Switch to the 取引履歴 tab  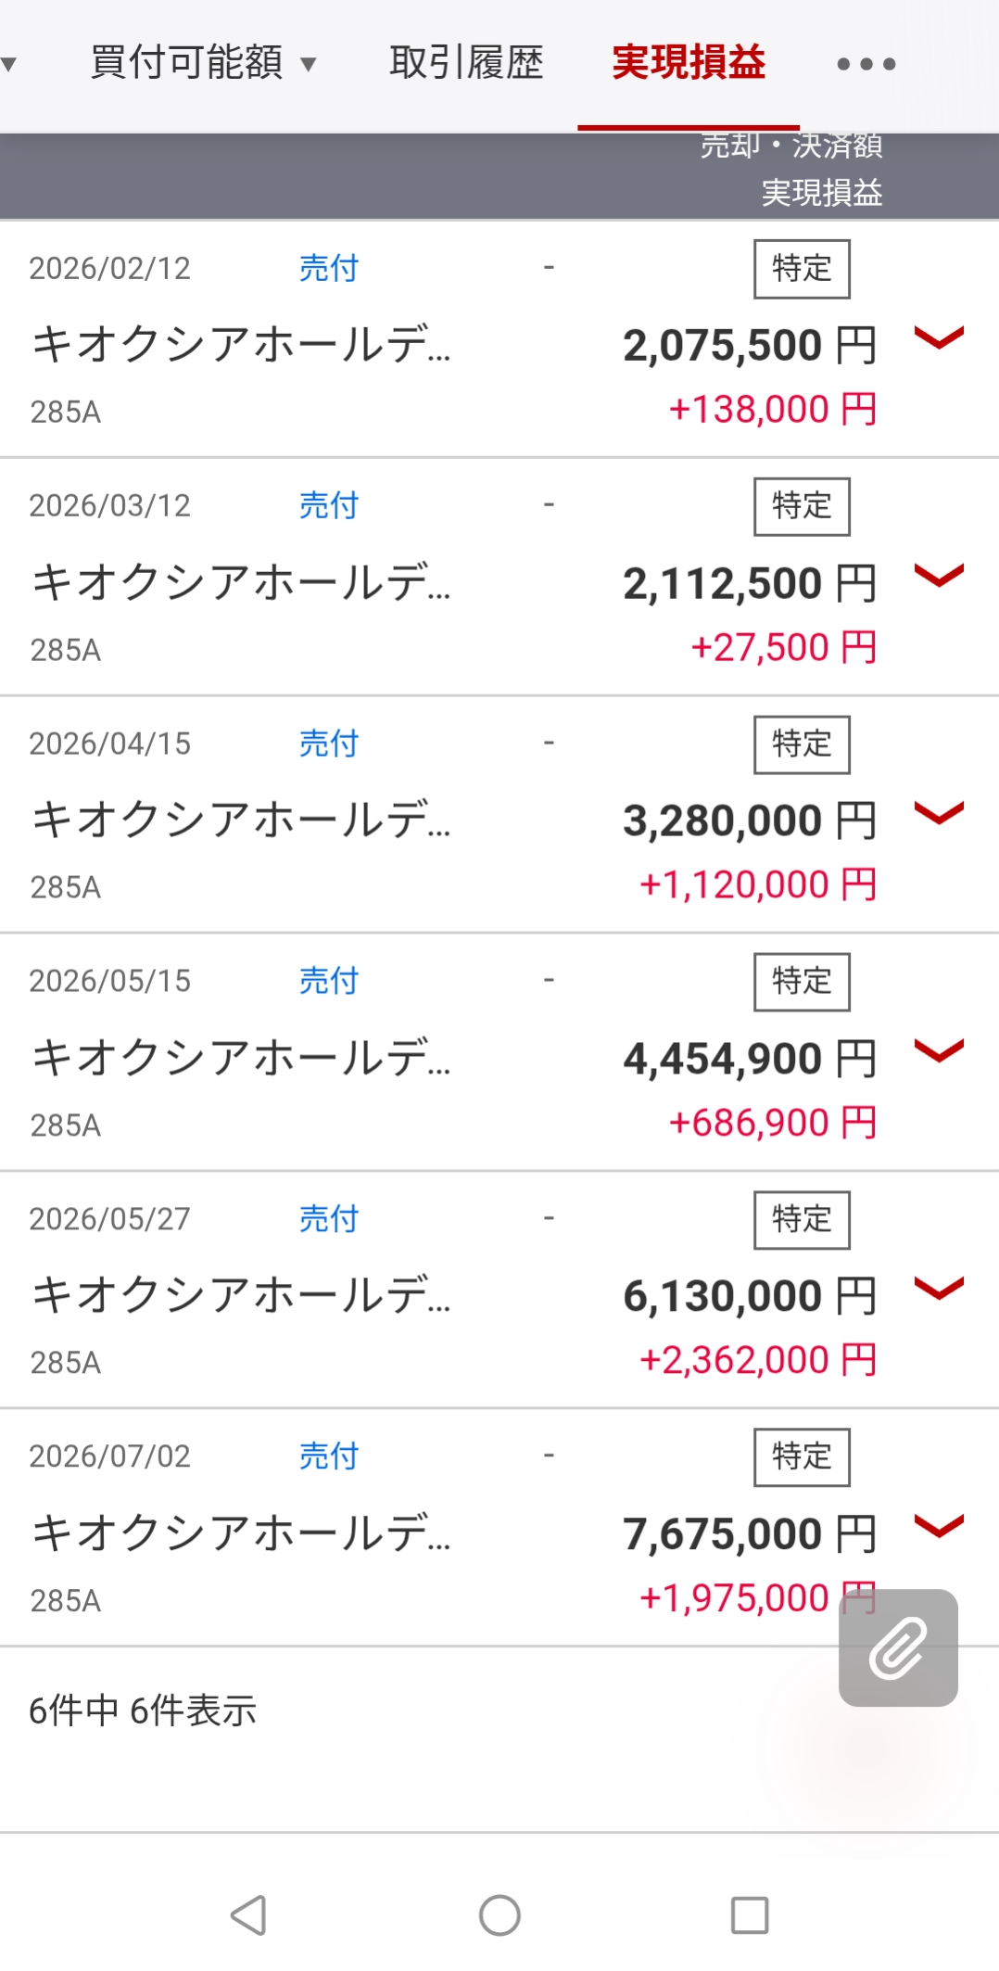(x=466, y=63)
